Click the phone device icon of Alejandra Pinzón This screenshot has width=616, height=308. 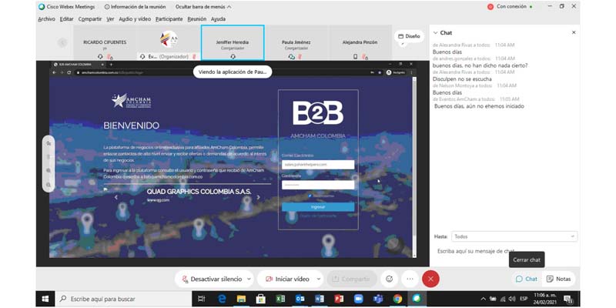[356, 56]
